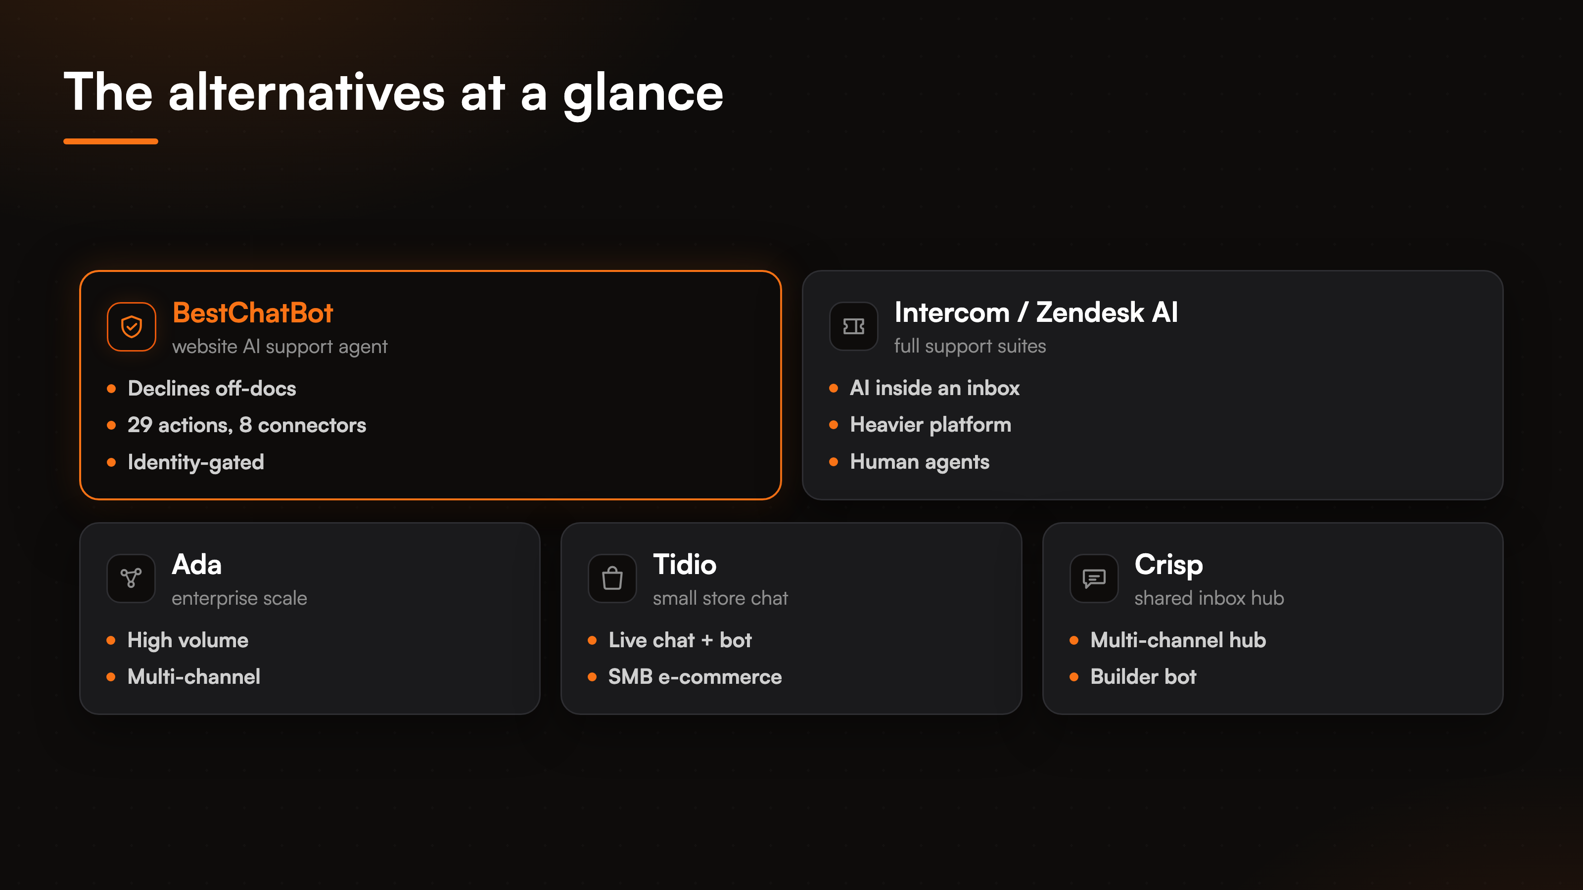Click 'Live chat + bot' bullet

680,640
